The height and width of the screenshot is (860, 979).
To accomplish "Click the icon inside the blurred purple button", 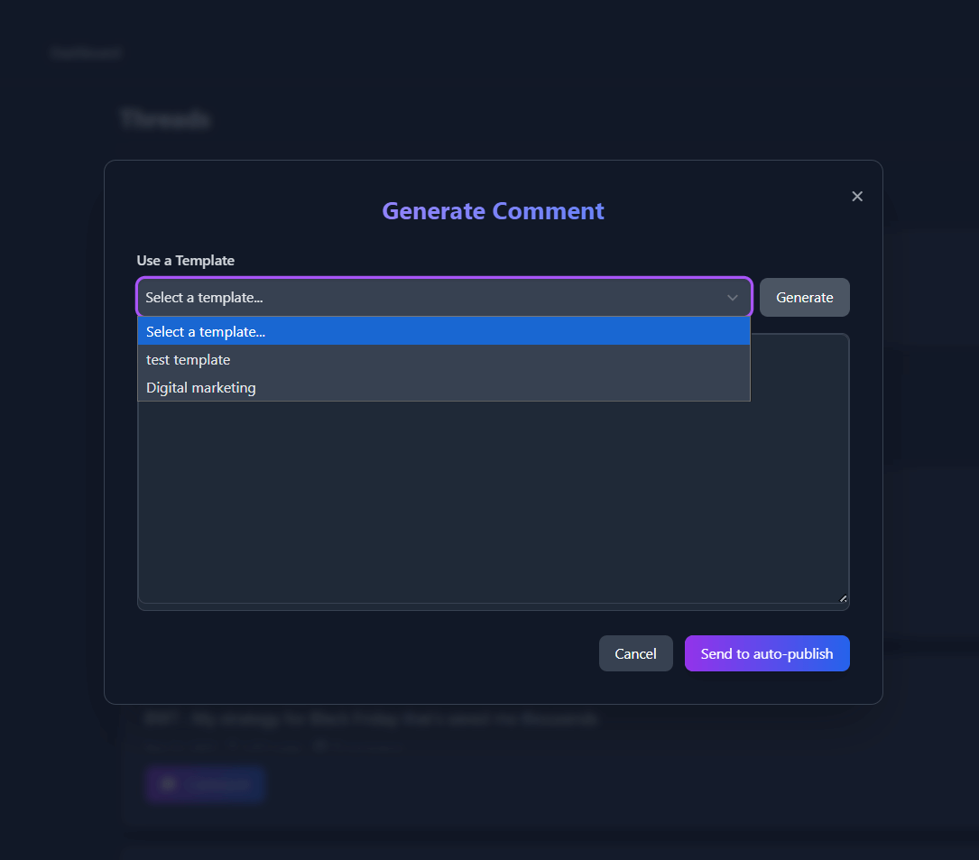I will point(168,784).
